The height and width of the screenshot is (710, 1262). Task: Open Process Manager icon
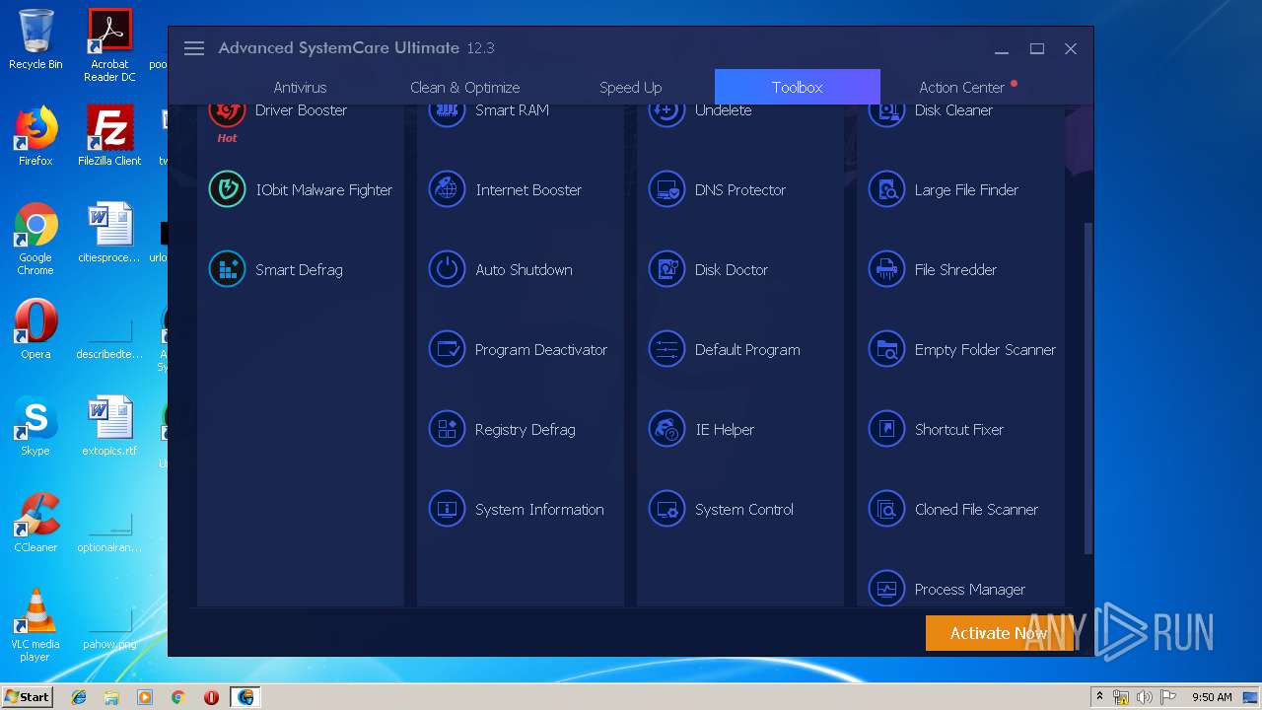[x=886, y=589]
